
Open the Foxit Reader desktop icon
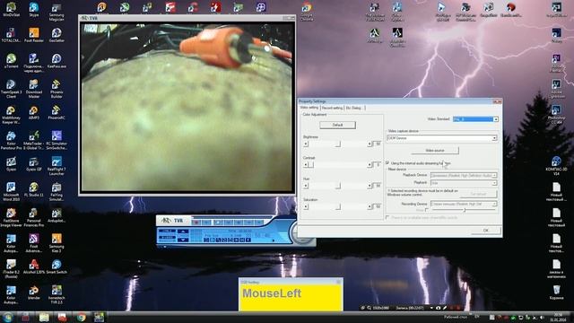coord(34,35)
